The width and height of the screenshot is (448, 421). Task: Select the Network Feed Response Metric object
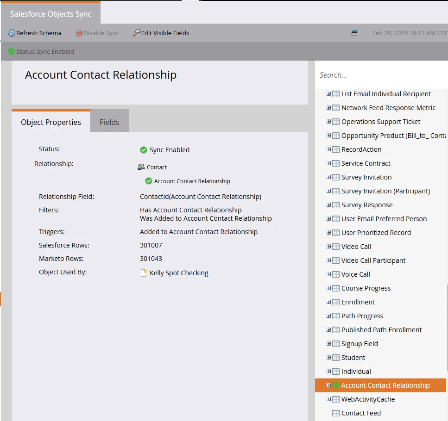click(x=388, y=108)
